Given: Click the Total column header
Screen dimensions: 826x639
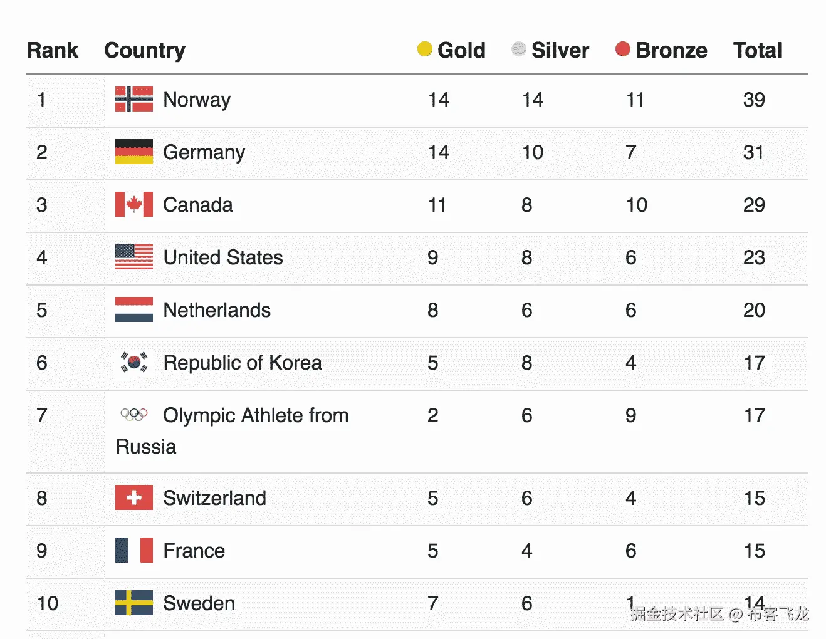Looking at the screenshot, I should coord(757,50).
